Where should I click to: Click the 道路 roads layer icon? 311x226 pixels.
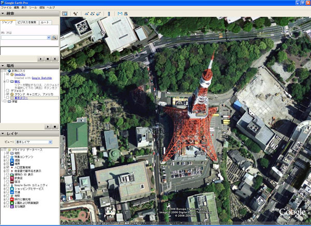pos(12,160)
